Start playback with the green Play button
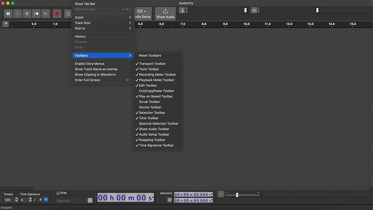This screenshot has width=373, height=210. click(x=17, y=14)
